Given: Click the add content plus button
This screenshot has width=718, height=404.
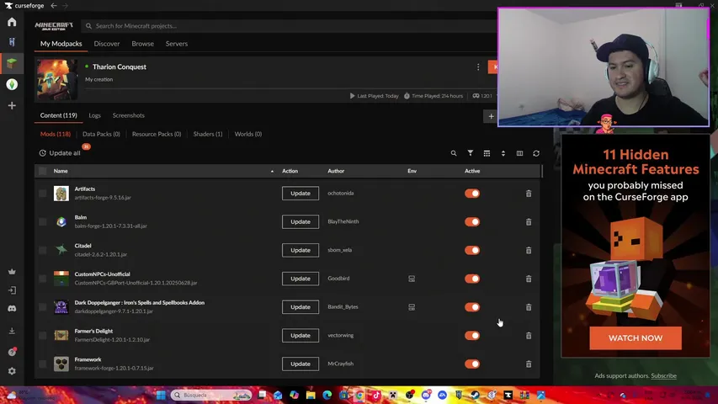Looking at the screenshot, I should (x=491, y=116).
